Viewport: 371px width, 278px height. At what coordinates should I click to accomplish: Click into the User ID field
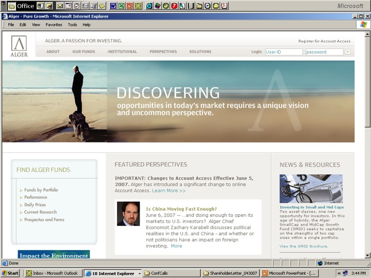[x=284, y=52]
